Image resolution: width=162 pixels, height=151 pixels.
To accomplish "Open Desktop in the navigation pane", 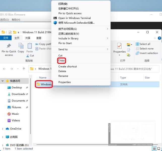I will coord(17,88).
